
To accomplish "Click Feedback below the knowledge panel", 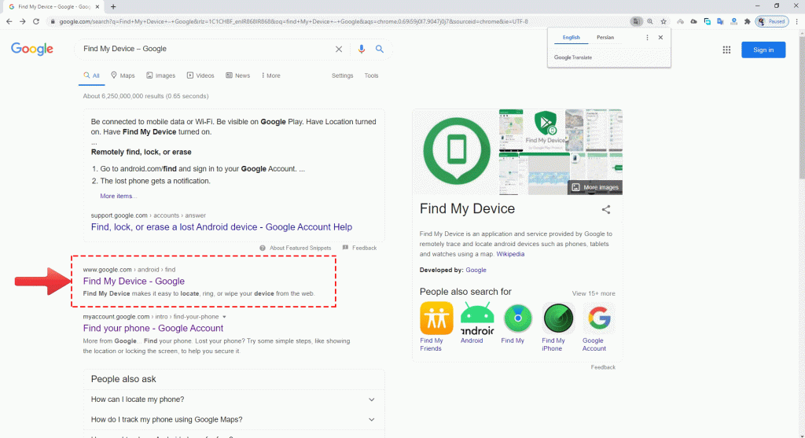I will coord(603,367).
